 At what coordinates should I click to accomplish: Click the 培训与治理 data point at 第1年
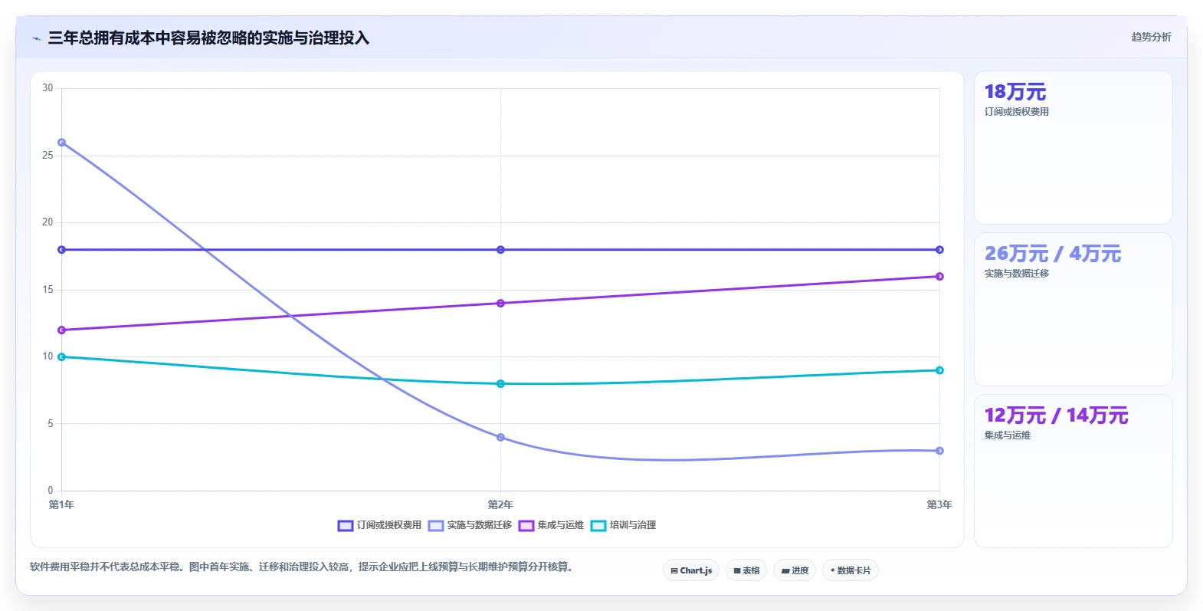pos(62,357)
